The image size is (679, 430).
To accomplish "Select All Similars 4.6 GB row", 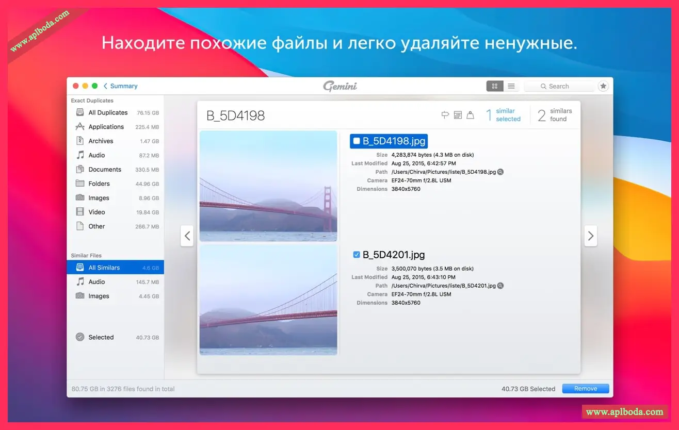I will tap(116, 268).
